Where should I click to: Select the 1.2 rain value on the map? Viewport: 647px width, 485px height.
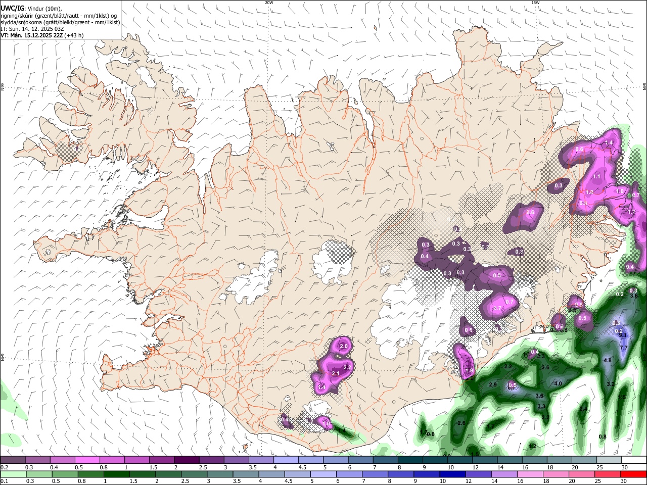pos(532,446)
